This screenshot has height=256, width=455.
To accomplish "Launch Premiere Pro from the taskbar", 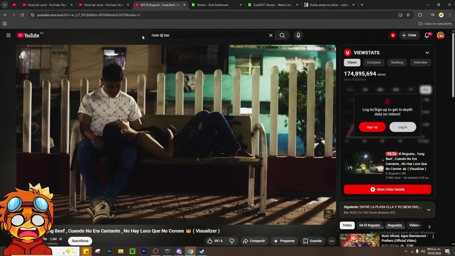I will point(144,251).
